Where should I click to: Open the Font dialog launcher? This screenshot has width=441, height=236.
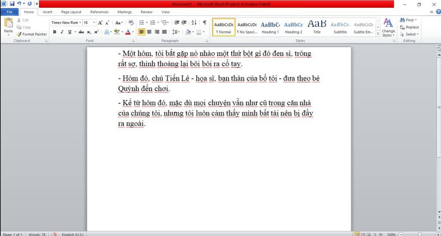click(133, 41)
